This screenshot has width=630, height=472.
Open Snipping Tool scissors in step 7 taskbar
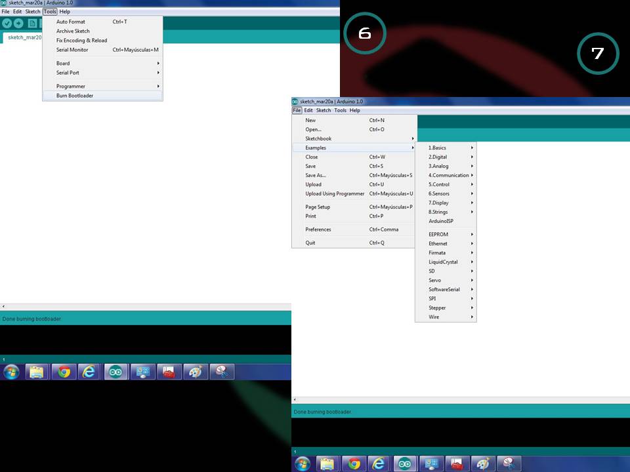pos(509,464)
